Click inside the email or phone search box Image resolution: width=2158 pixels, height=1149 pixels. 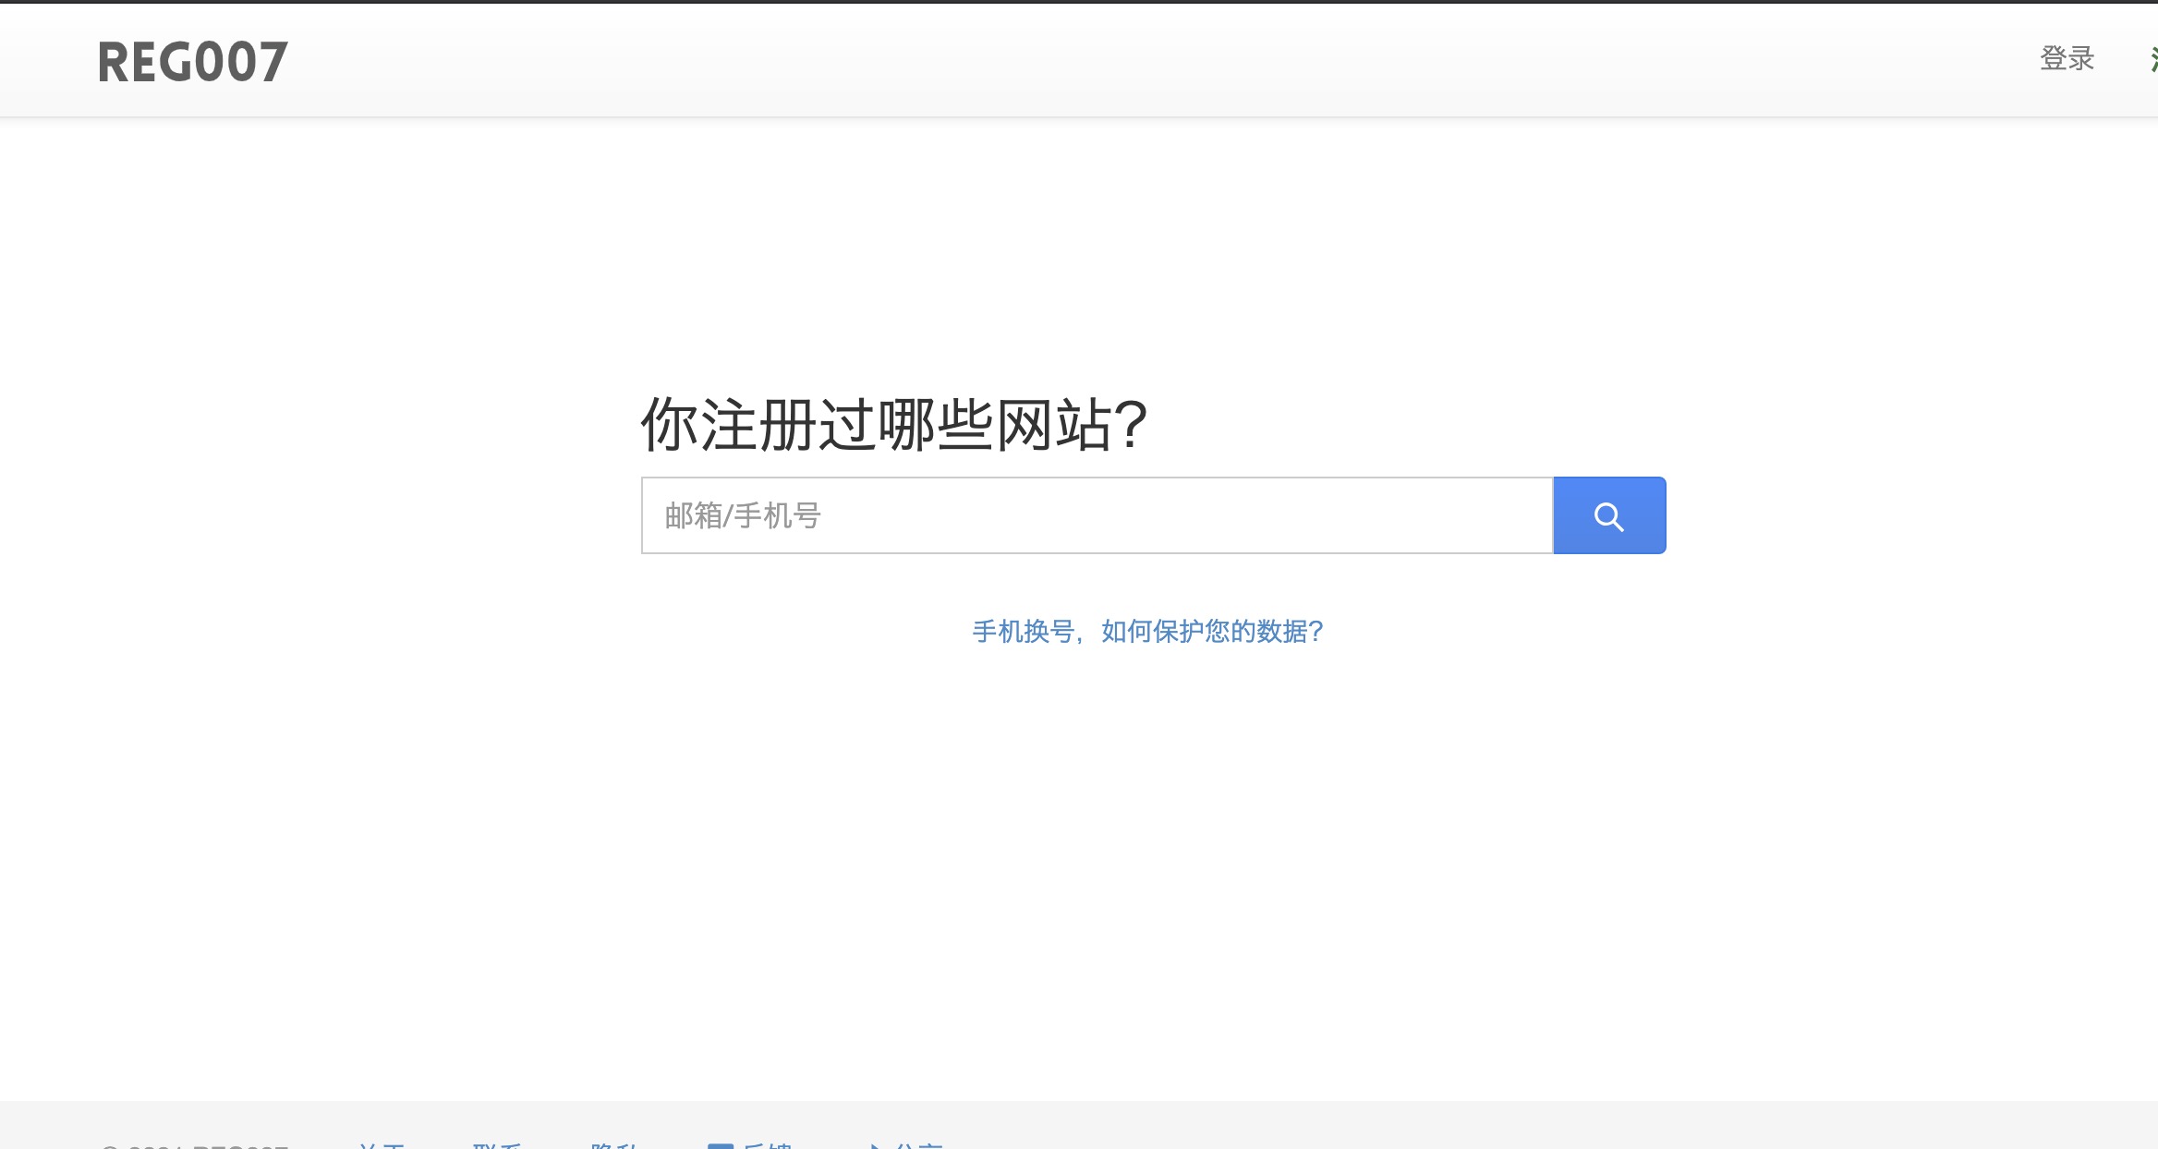(x=1097, y=515)
